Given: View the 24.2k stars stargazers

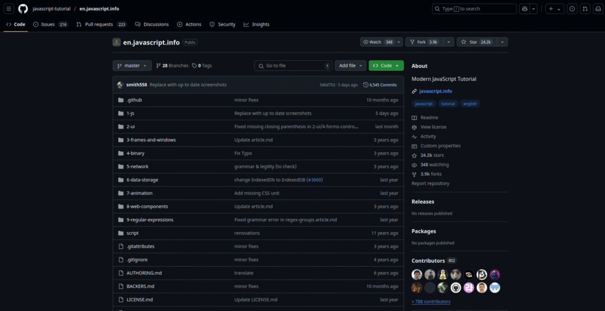Looking at the screenshot, I should (x=428, y=155).
